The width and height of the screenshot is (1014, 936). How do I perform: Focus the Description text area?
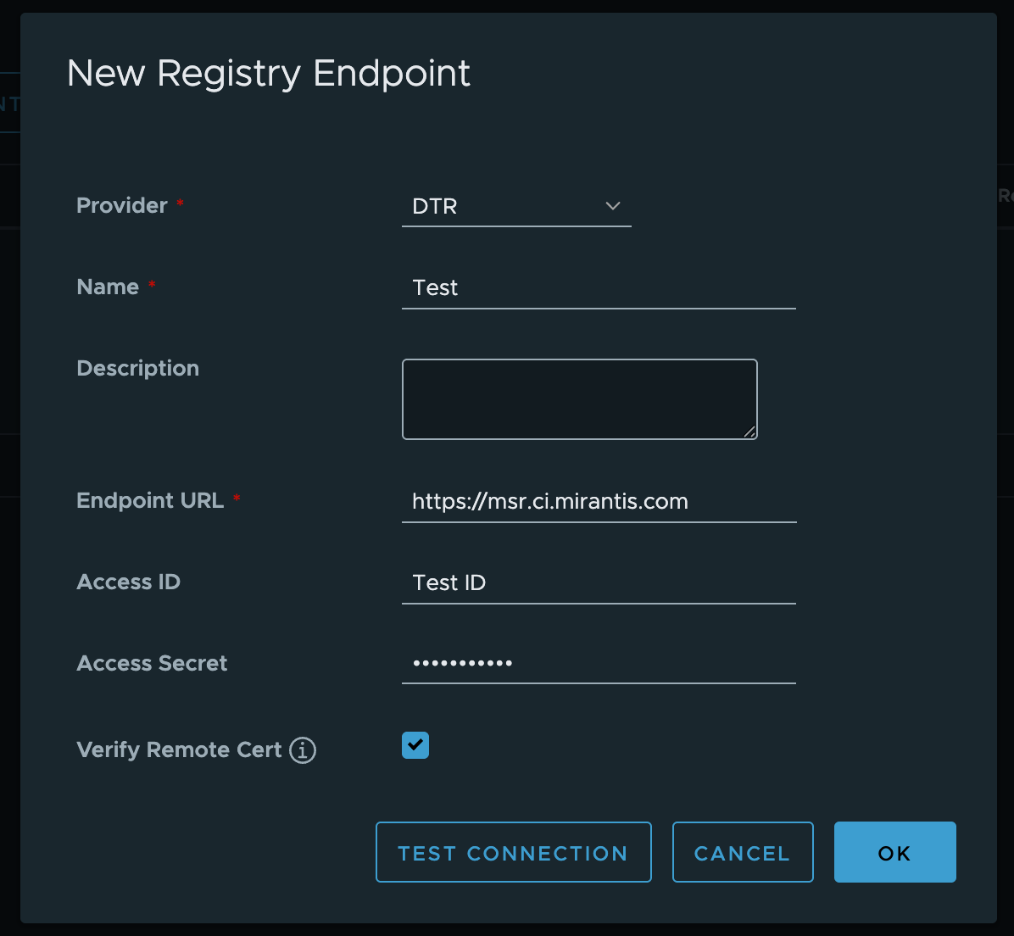coord(579,398)
